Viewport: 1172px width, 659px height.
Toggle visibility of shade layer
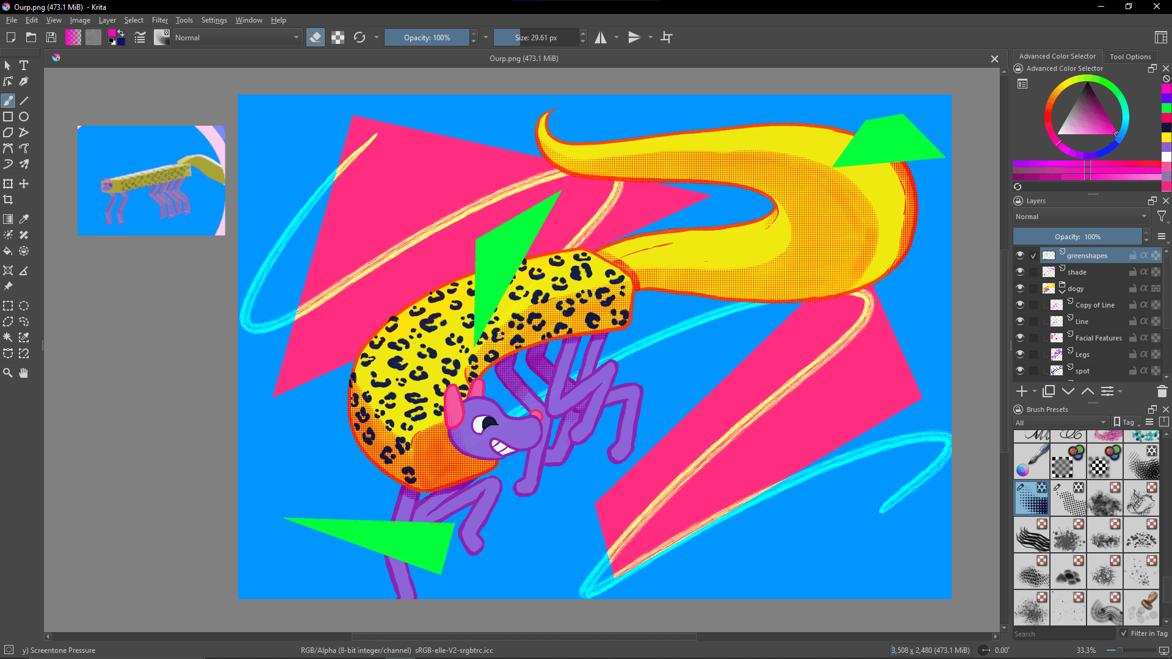[x=1020, y=272]
